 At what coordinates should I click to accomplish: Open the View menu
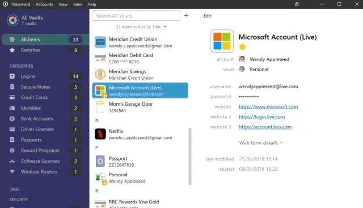click(x=63, y=5)
